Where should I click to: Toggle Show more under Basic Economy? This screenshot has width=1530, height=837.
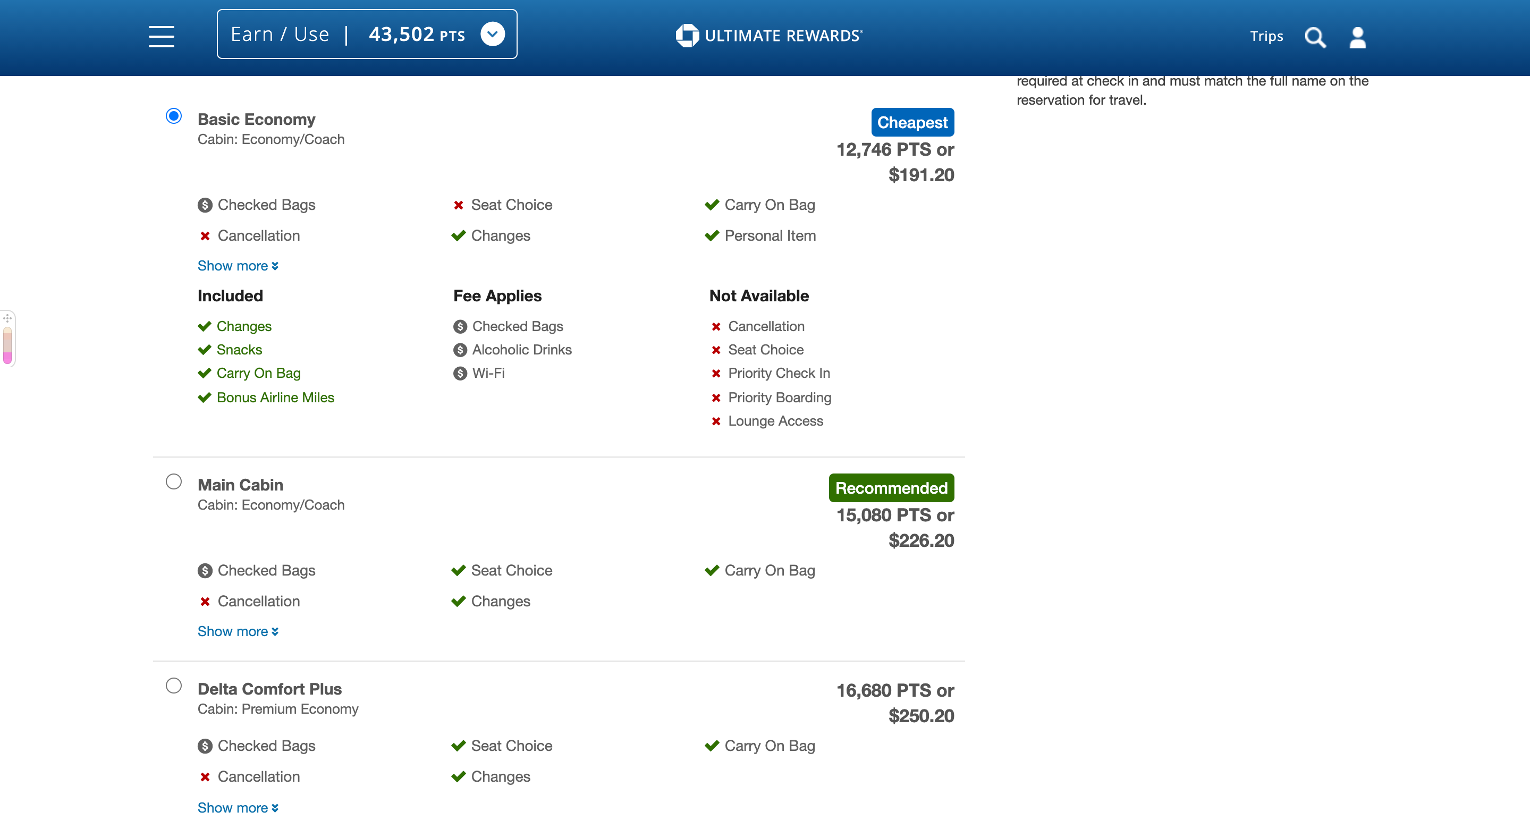coord(238,266)
